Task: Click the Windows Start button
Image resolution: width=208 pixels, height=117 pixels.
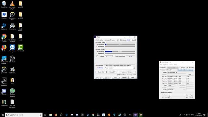Action: coord(3,115)
